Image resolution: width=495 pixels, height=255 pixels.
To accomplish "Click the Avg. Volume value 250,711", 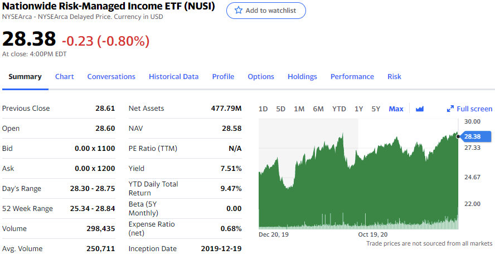I will (101, 249).
